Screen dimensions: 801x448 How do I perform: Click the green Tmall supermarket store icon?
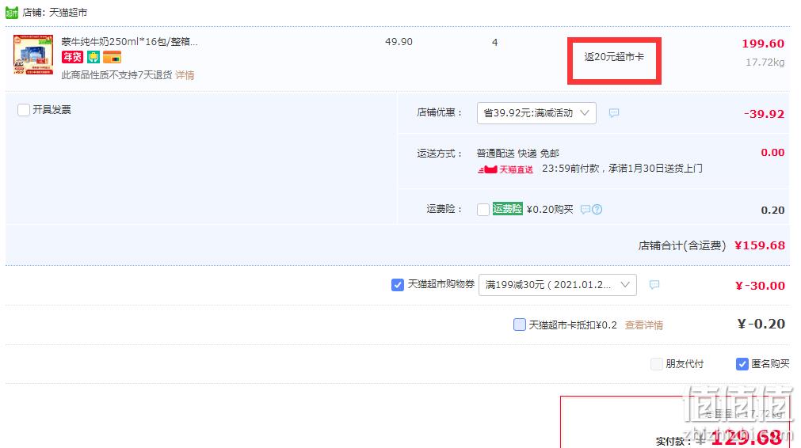[12, 12]
